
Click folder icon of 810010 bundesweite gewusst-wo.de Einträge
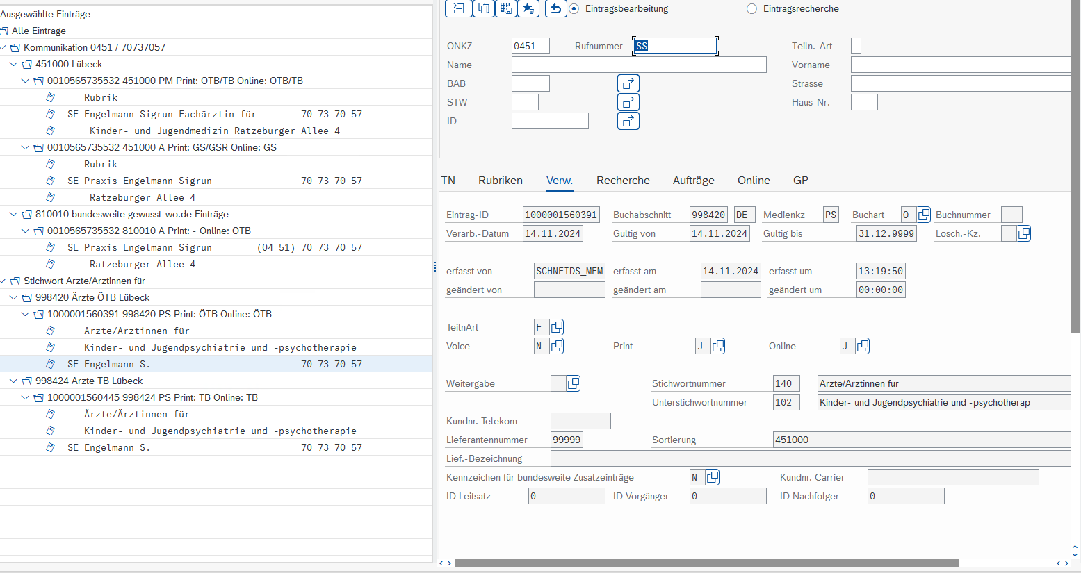click(27, 215)
